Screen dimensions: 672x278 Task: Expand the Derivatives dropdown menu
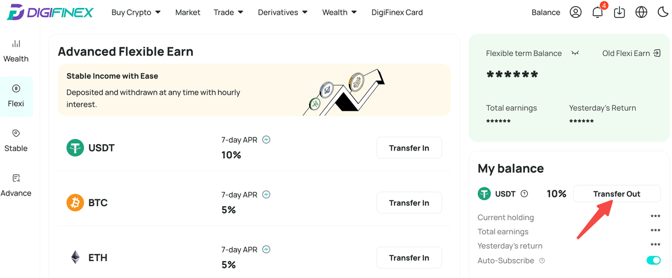coord(283,12)
